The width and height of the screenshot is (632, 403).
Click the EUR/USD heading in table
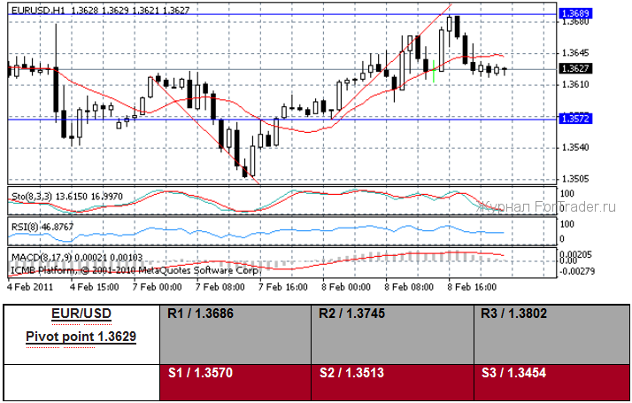81,314
